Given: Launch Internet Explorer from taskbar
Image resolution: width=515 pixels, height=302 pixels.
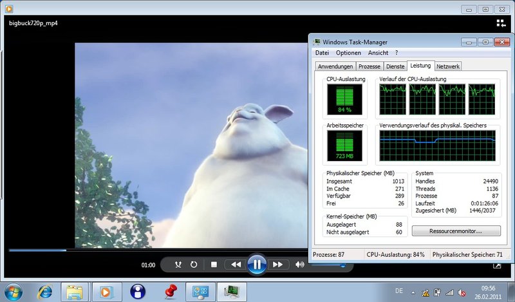Looking at the screenshot, I should pyautogui.click(x=45, y=292).
